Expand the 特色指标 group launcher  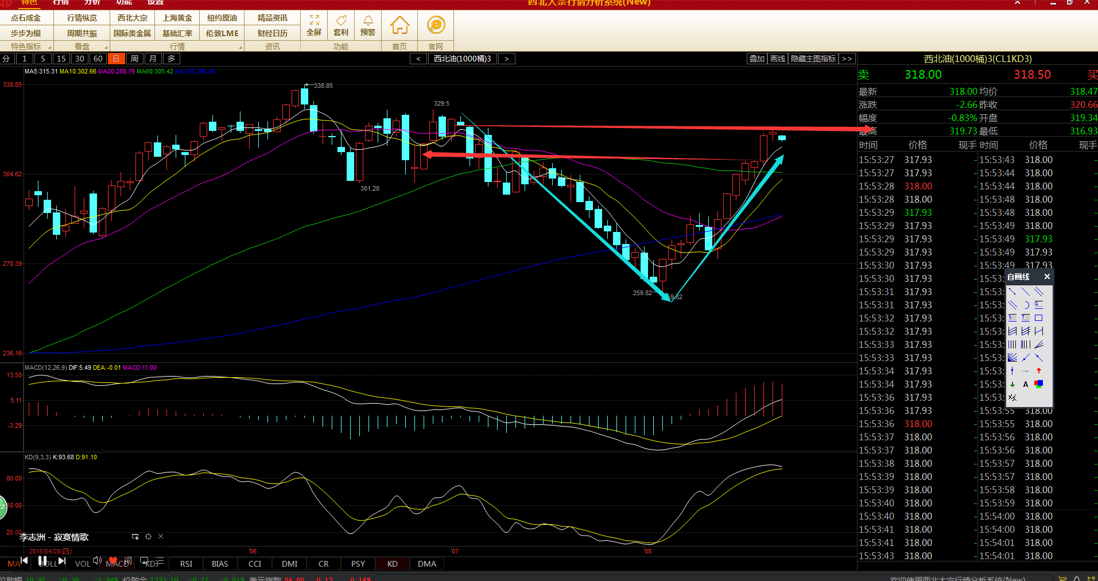[50, 47]
